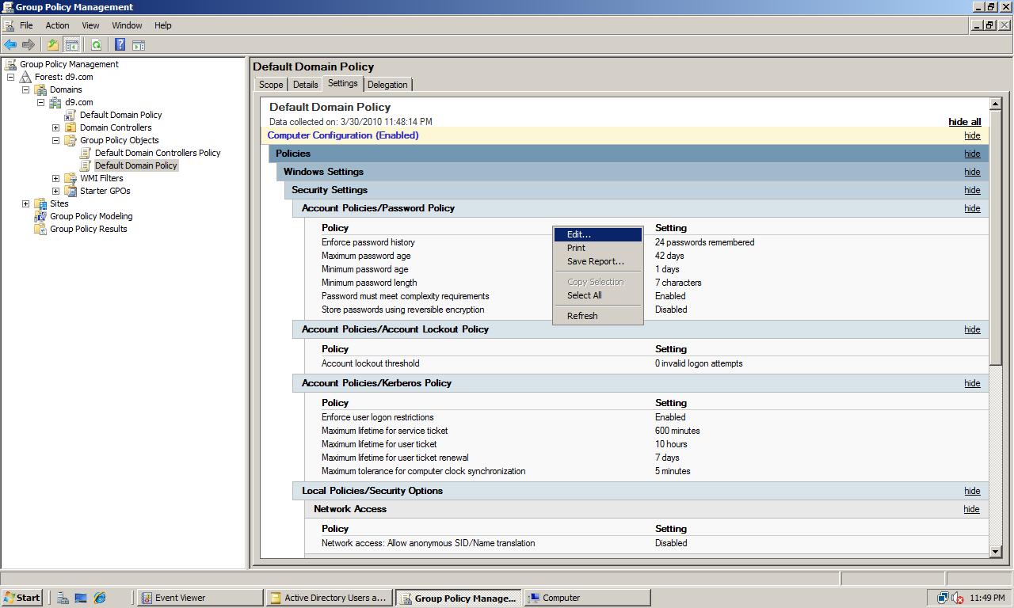Open the Action menu
Screen dimensions: 1014x608
[x=57, y=25]
